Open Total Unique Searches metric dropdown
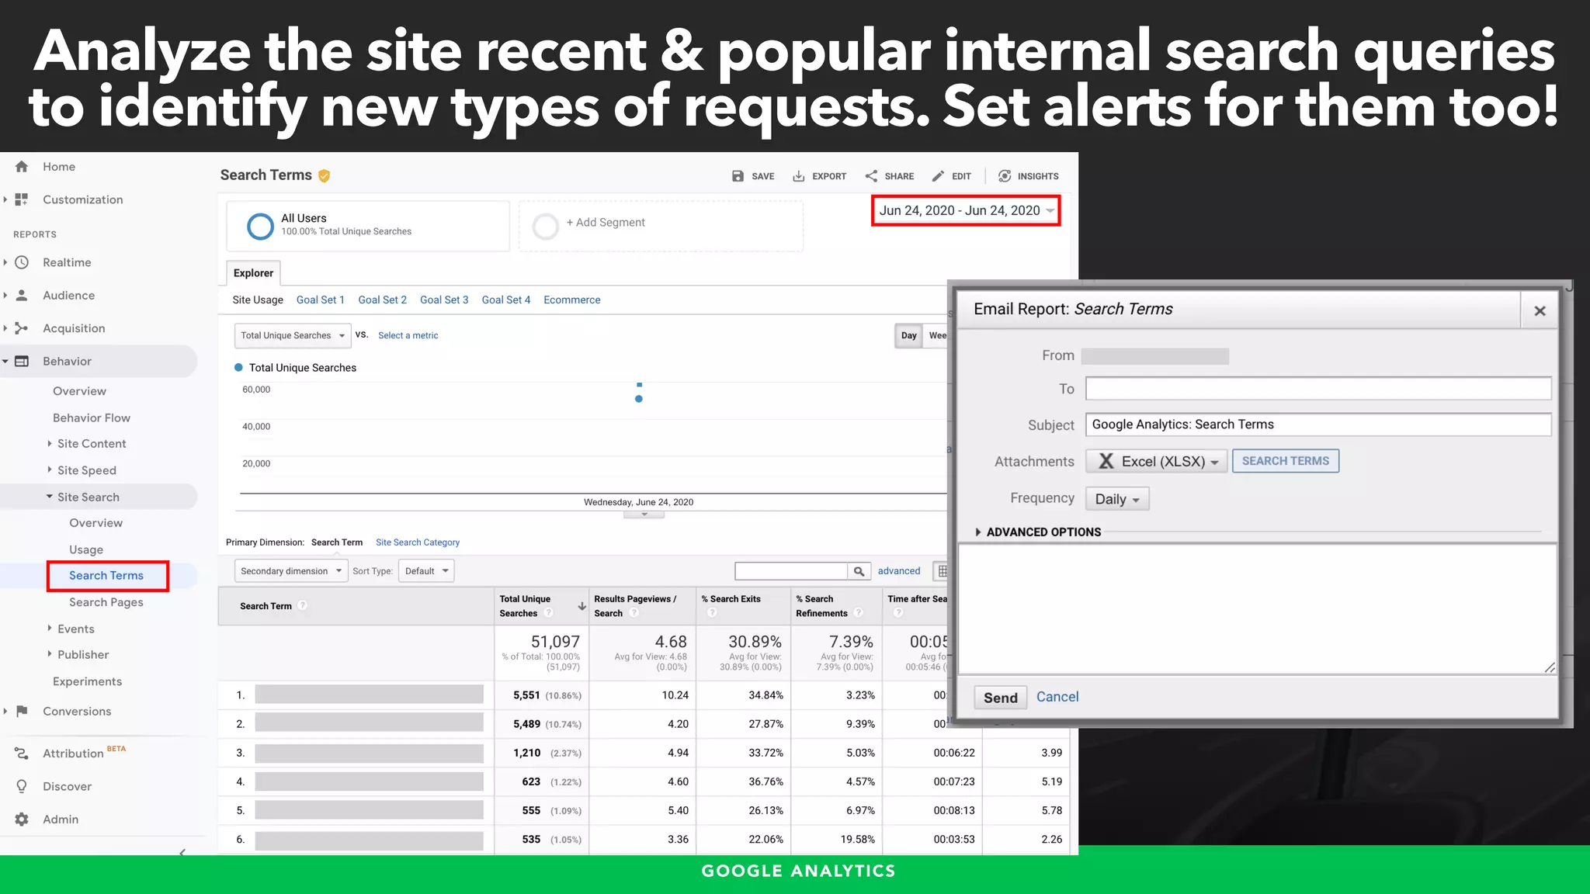This screenshot has width=1590, height=894. tap(293, 335)
